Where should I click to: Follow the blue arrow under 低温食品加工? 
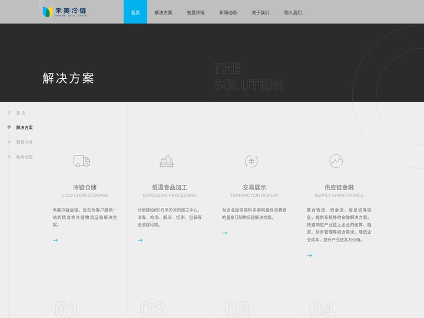(x=140, y=240)
